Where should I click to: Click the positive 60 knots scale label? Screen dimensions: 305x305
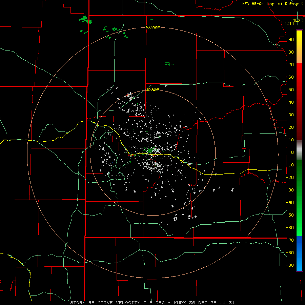coord(291,77)
